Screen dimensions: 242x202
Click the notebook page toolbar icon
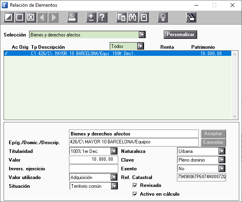144,17
